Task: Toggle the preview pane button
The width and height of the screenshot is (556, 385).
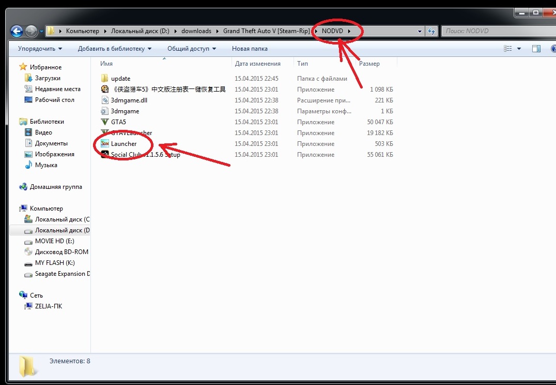Action: [536, 49]
